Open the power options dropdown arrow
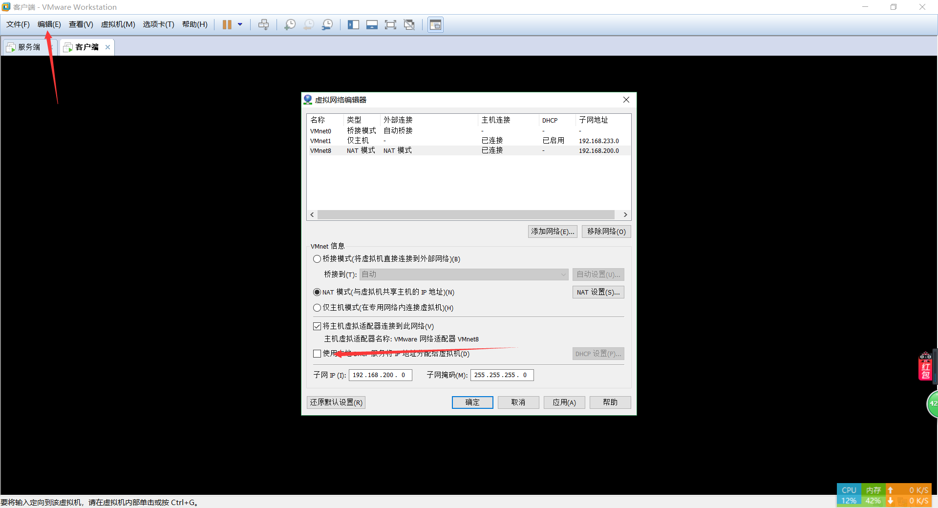 click(x=240, y=24)
